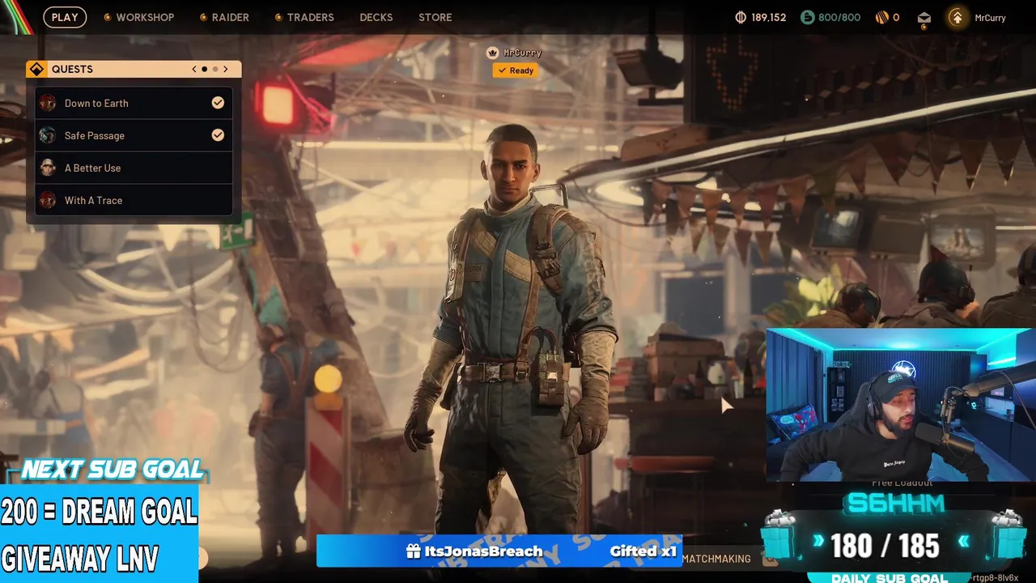The width and height of the screenshot is (1036, 583).
Task: Go to next Quests panel page
Action: 226,70
